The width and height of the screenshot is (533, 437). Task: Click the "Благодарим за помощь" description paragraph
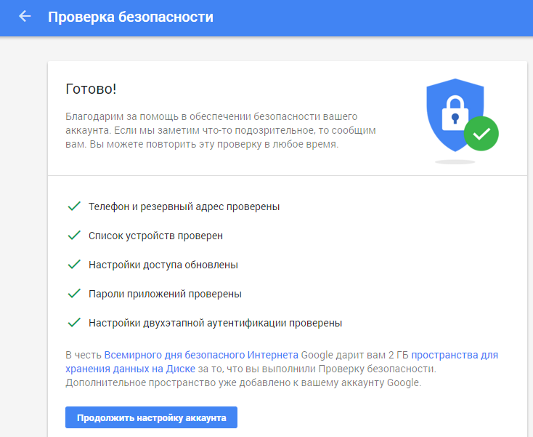221,131
